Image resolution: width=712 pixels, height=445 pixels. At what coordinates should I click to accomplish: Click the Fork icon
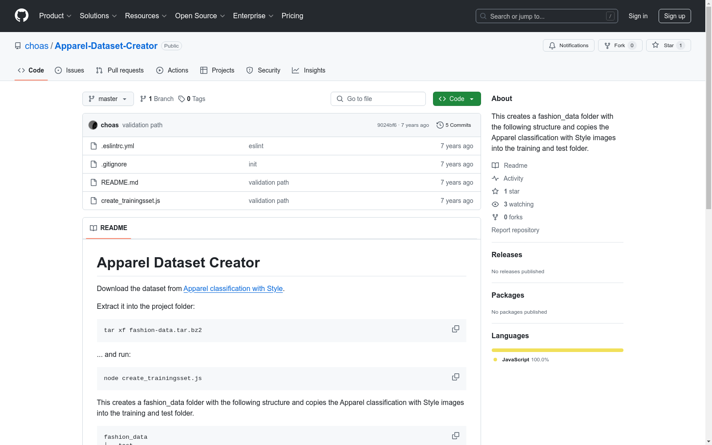pyautogui.click(x=607, y=45)
